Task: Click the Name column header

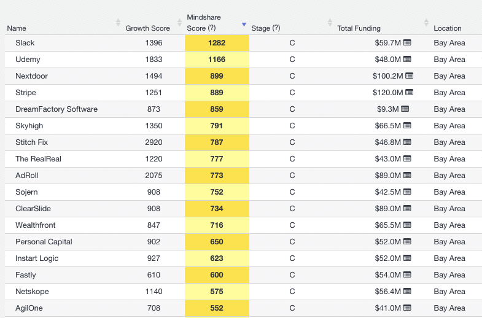Action: (17, 28)
